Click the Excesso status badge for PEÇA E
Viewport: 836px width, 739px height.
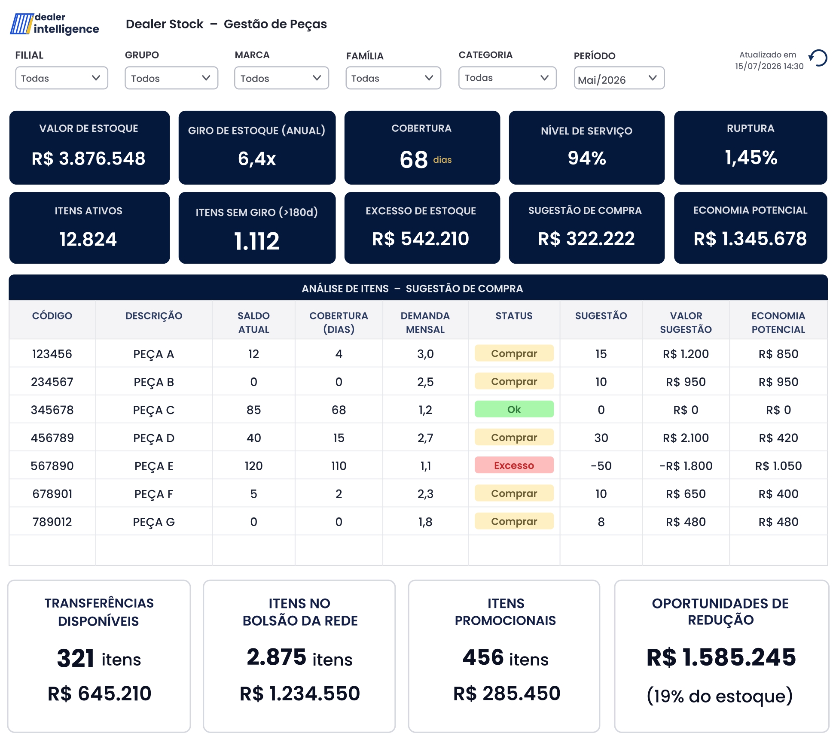pyautogui.click(x=514, y=465)
